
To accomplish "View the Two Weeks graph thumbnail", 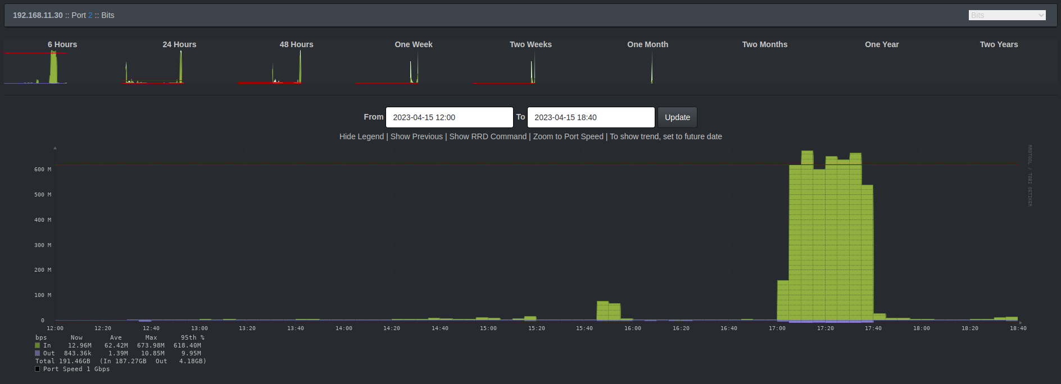I will click(x=530, y=67).
